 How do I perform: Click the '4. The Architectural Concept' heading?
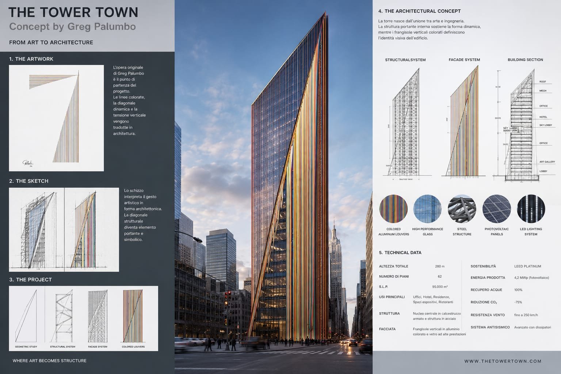(x=419, y=11)
